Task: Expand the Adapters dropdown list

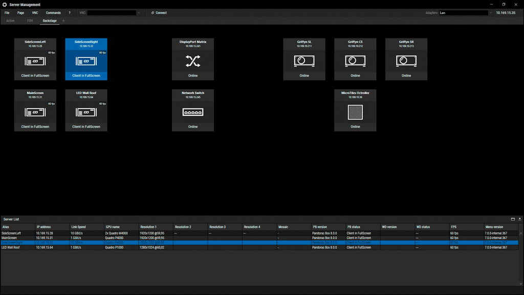Action: pos(491,13)
